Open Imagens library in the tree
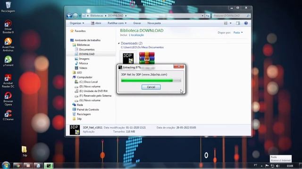The image size is (302, 169). [84, 59]
